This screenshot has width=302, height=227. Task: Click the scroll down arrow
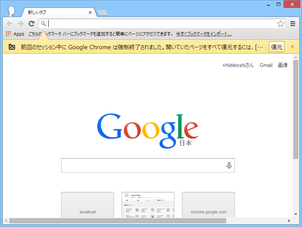tap(296, 214)
